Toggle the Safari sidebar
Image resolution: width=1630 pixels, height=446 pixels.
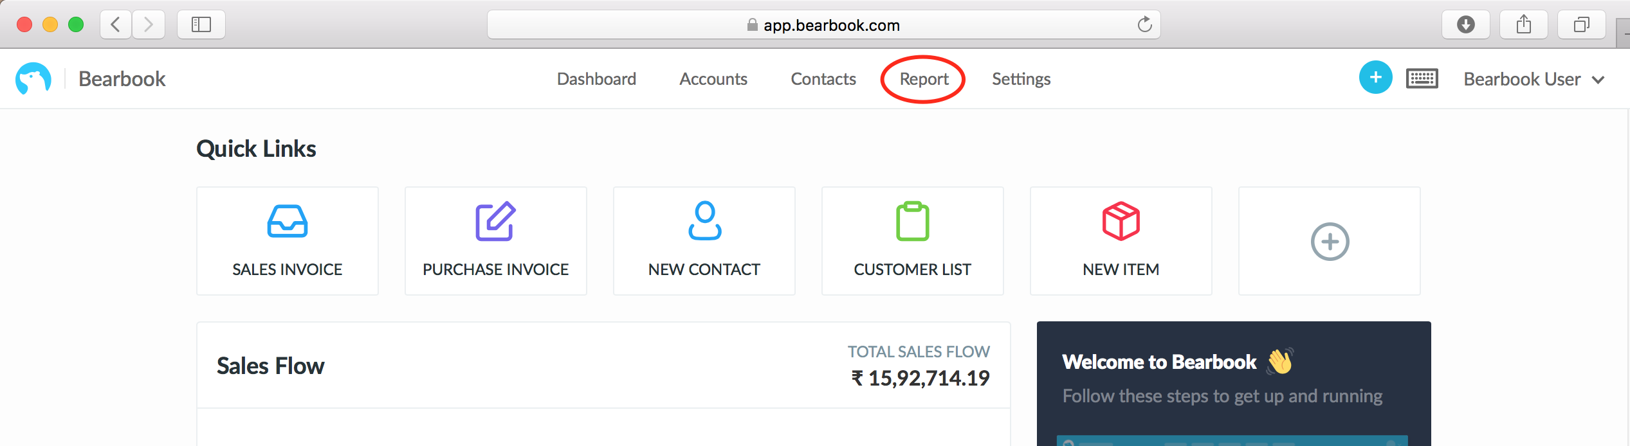[201, 24]
